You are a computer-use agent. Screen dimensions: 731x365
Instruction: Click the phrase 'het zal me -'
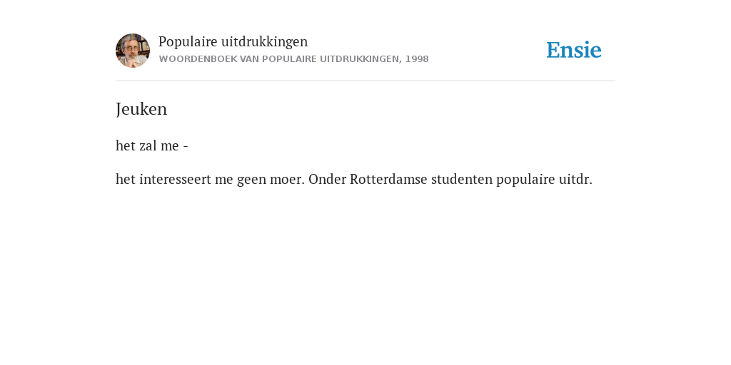(152, 145)
